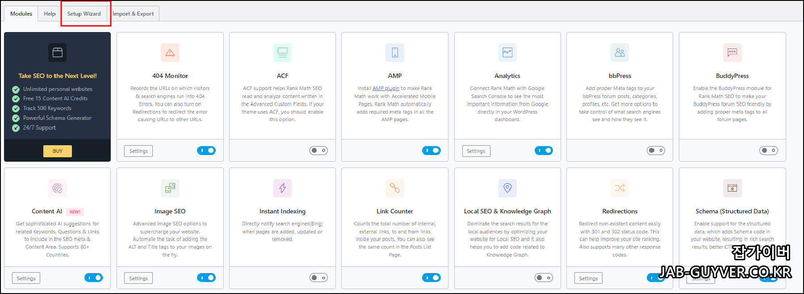Click 'Unlimited personal websites' line
The height and width of the screenshot is (294, 804).
tap(58, 89)
